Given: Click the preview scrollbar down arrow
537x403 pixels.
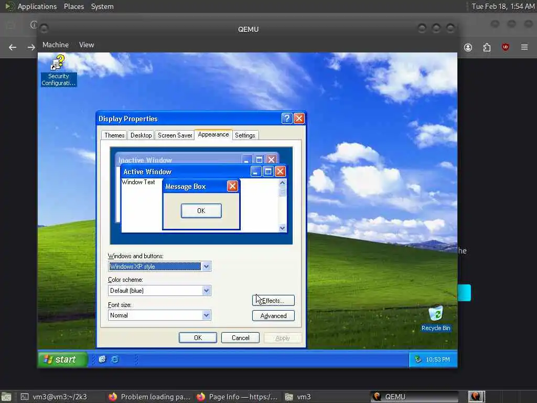Looking at the screenshot, I should click(x=282, y=228).
